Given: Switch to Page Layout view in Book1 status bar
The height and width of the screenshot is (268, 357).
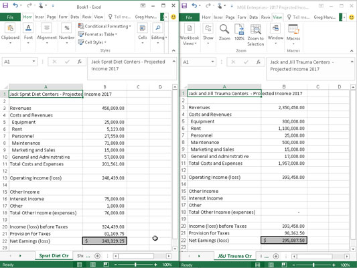Looking at the screenshot, I should coord(92,265).
